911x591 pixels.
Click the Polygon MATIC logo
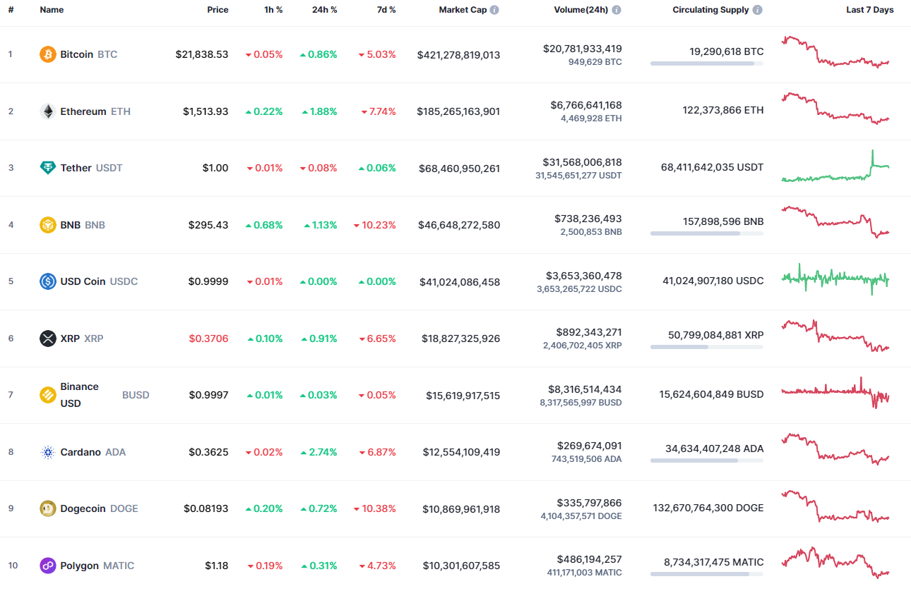[47, 565]
